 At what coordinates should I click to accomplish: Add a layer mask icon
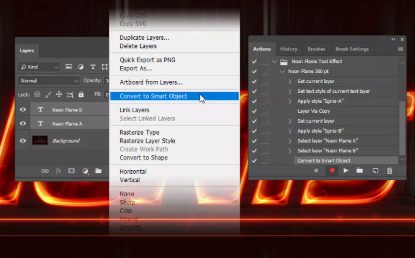(x=72, y=171)
